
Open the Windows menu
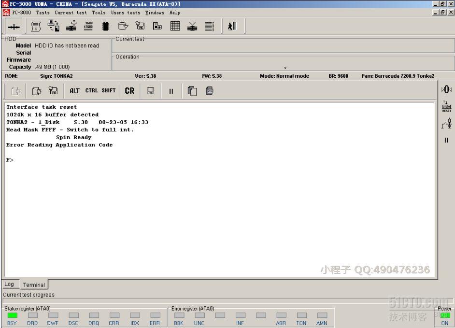pyautogui.click(x=155, y=13)
